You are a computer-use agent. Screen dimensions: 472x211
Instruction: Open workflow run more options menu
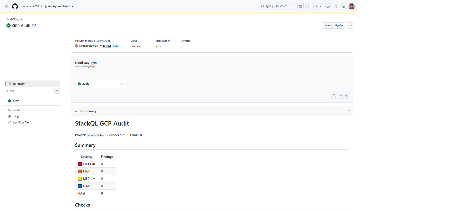(350, 25)
